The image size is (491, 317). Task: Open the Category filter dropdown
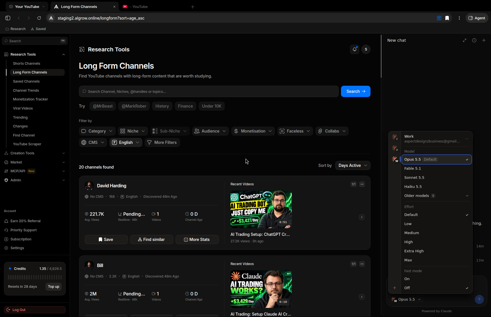pyautogui.click(x=97, y=131)
